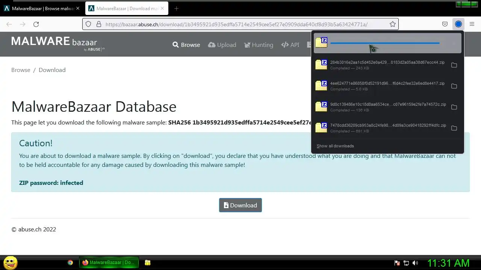Show 284b3016 zip in folder
Screen dimensions: 481x270
coord(454,65)
